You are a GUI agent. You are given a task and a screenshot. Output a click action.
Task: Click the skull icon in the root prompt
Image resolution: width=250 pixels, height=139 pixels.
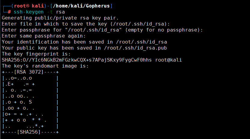(x=28, y=6)
